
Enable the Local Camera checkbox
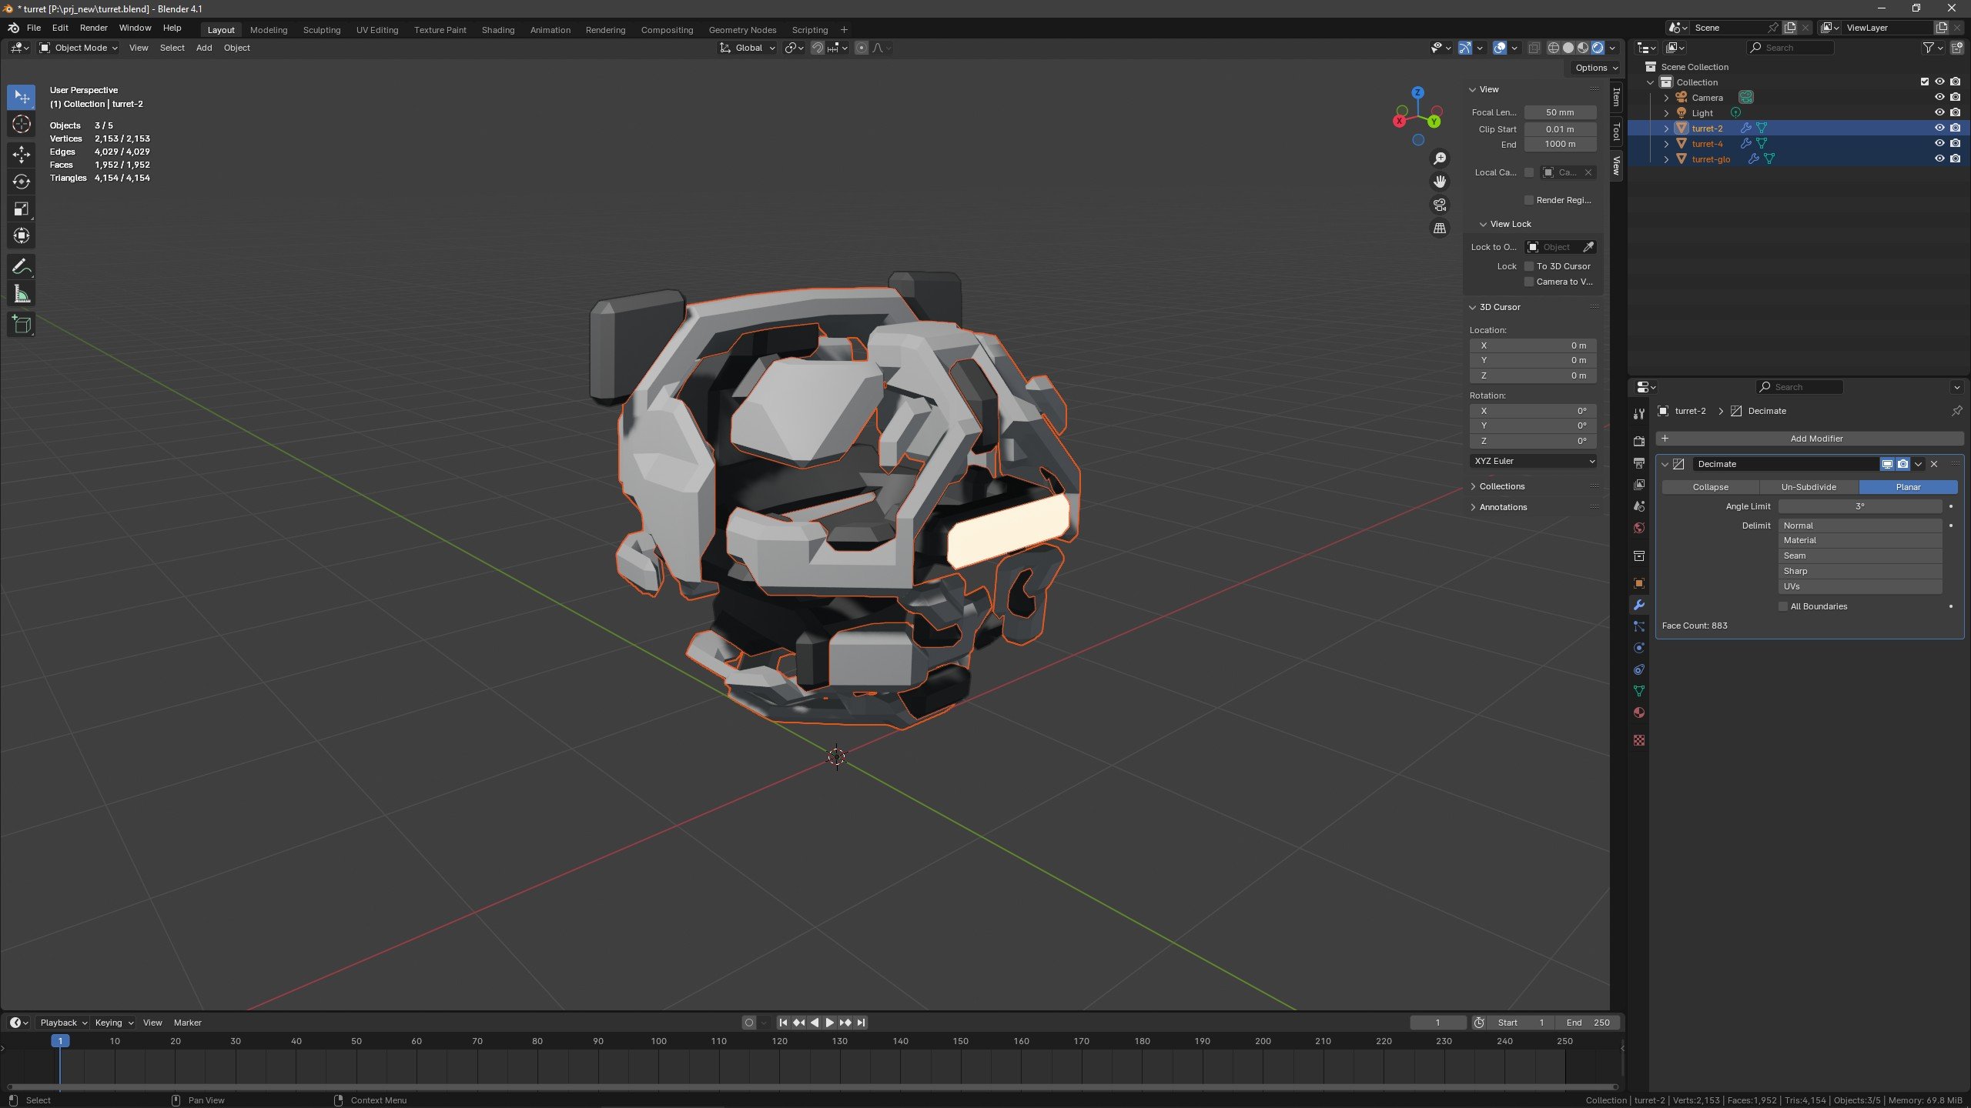(1529, 172)
